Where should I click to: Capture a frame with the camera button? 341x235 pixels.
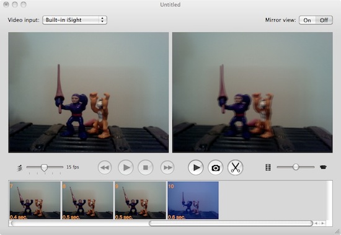point(216,167)
